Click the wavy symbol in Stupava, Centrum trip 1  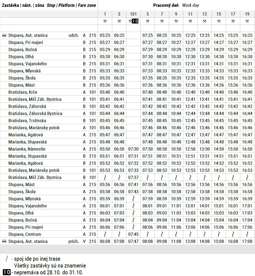pyautogui.click(x=105, y=234)
